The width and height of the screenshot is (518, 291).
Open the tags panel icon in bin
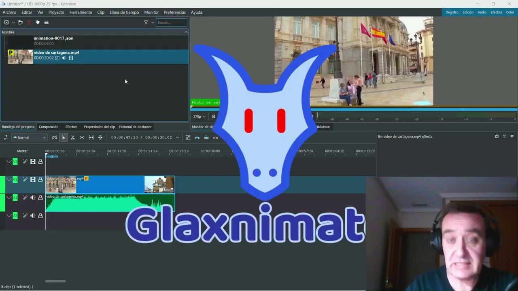tap(38, 23)
